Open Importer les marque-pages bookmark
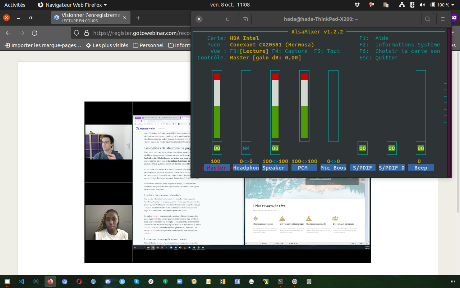The image size is (460, 288). (43, 45)
